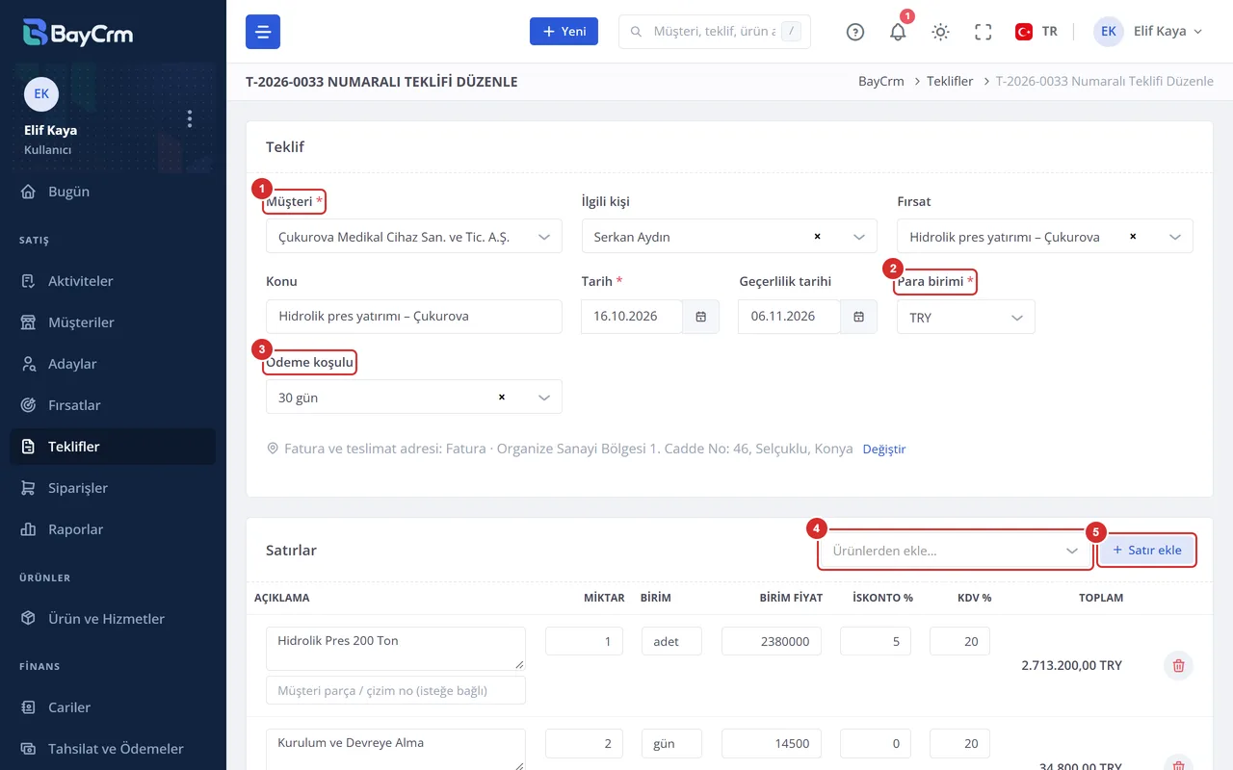Go to Bugün in the sidebar

[x=113, y=192]
